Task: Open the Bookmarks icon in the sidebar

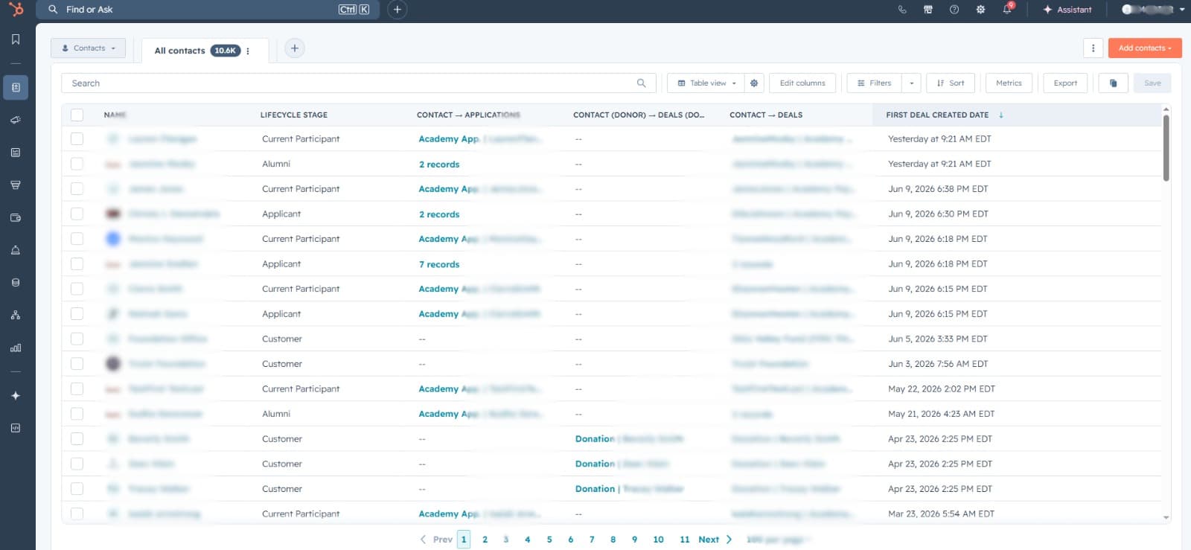Action: pyautogui.click(x=16, y=39)
